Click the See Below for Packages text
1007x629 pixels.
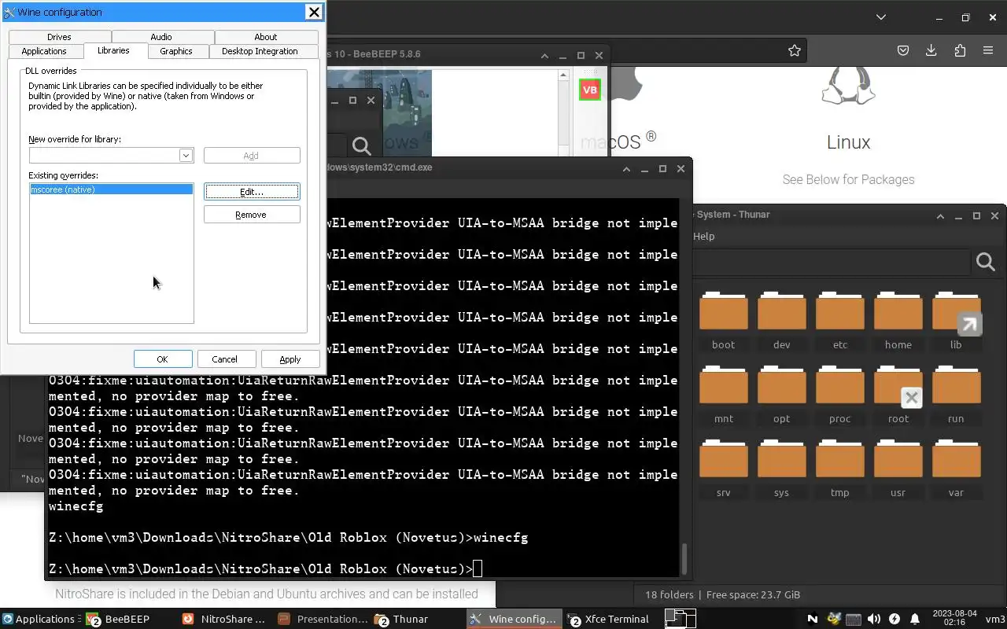[x=848, y=179]
